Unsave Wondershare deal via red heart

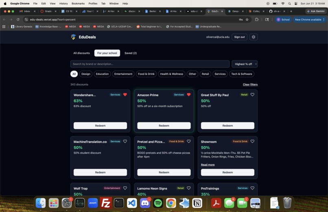125,95
